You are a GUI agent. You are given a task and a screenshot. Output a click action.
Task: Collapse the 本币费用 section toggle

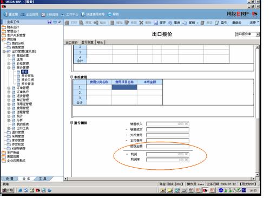[x=71, y=77]
